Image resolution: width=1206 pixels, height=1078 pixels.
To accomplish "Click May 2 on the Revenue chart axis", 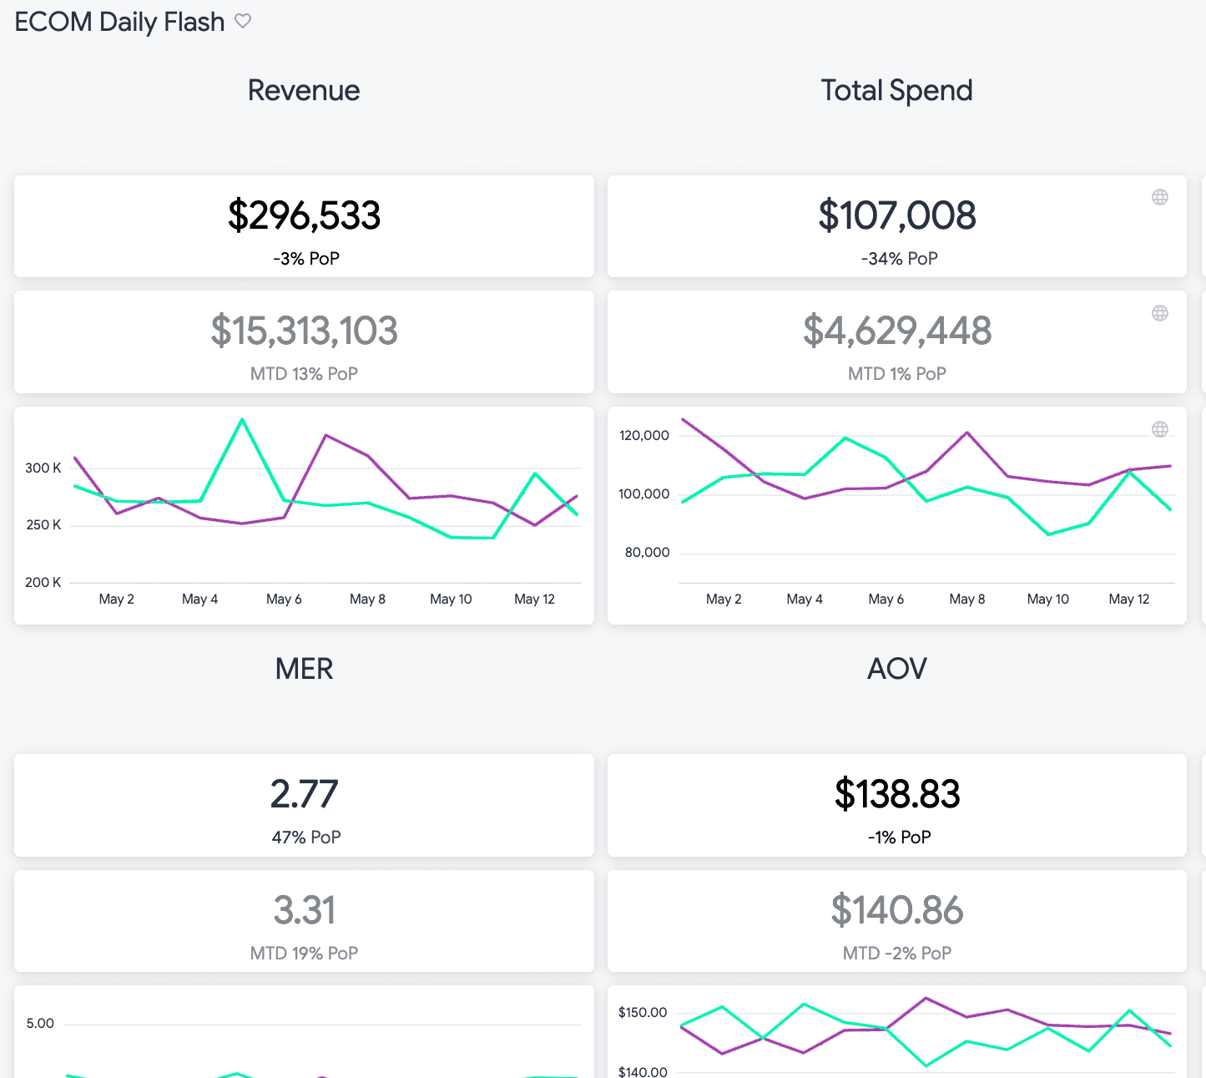I will click(x=116, y=600).
